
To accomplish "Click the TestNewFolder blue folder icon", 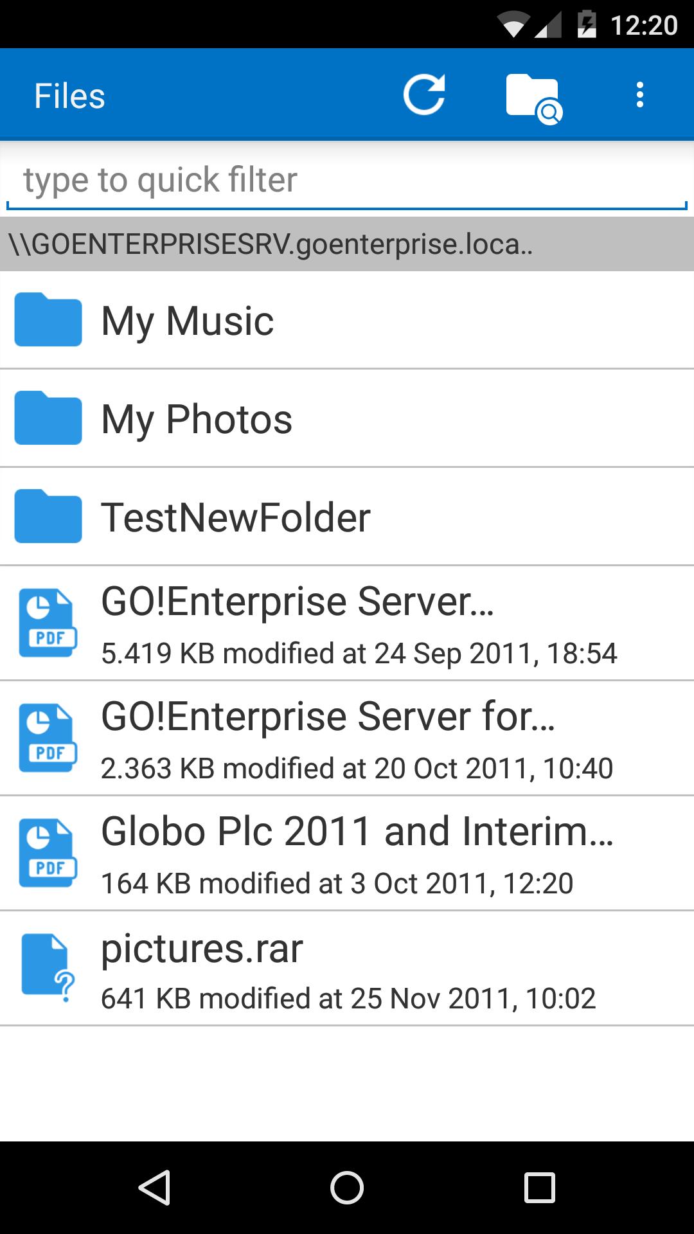I will coord(48,517).
